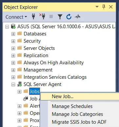Open the Connect dropdown
The width and height of the screenshot is (119, 127).
tap(16, 17)
